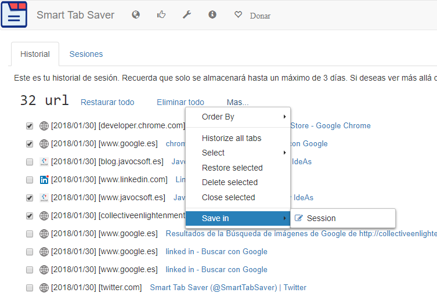The width and height of the screenshot is (437, 300).
Task: Uncheck the developer.chrome.com row checkbox
Action: [30, 126]
